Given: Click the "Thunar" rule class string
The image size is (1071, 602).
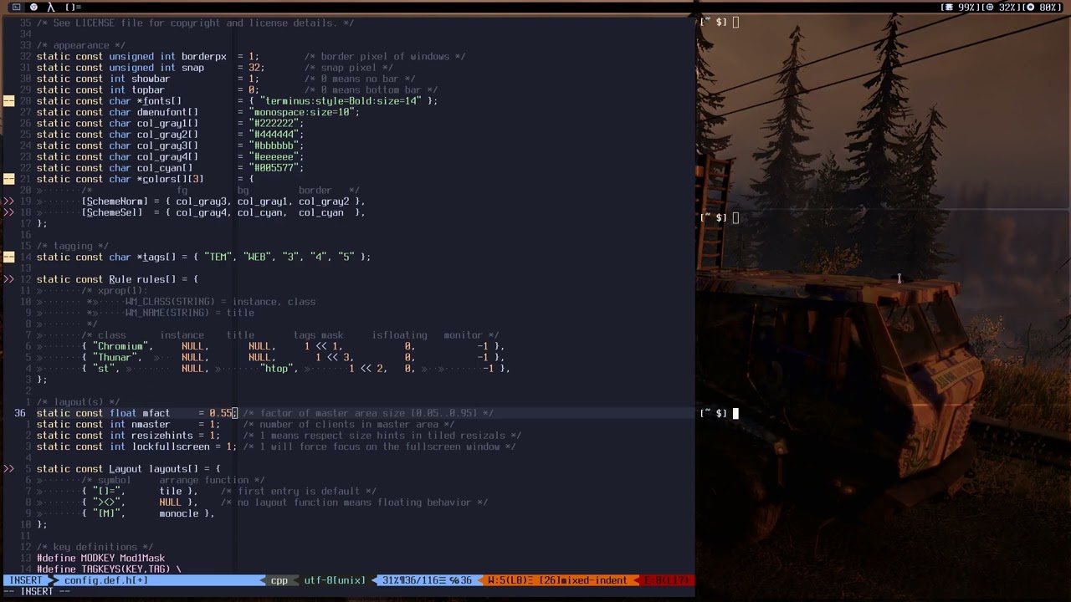Looking at the screenshot, I should 117,357.
